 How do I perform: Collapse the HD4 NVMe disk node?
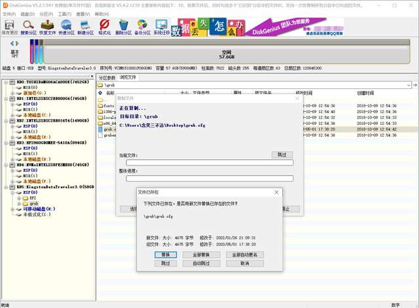tap(6, 165)
